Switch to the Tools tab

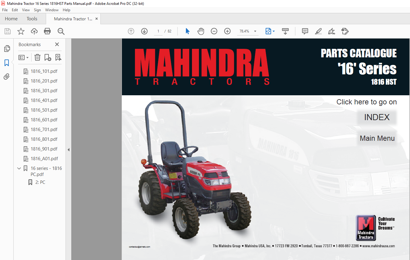(x=32, y=19)
